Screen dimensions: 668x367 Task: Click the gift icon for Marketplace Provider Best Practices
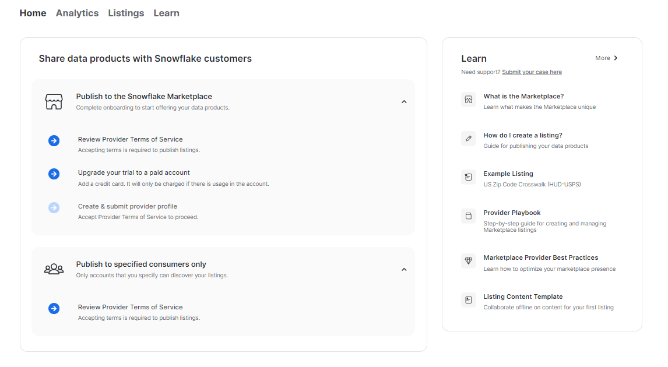(x=468, y=261)
